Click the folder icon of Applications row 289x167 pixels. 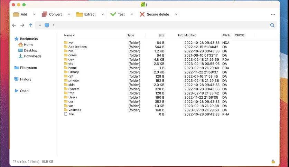pos(66,47)
